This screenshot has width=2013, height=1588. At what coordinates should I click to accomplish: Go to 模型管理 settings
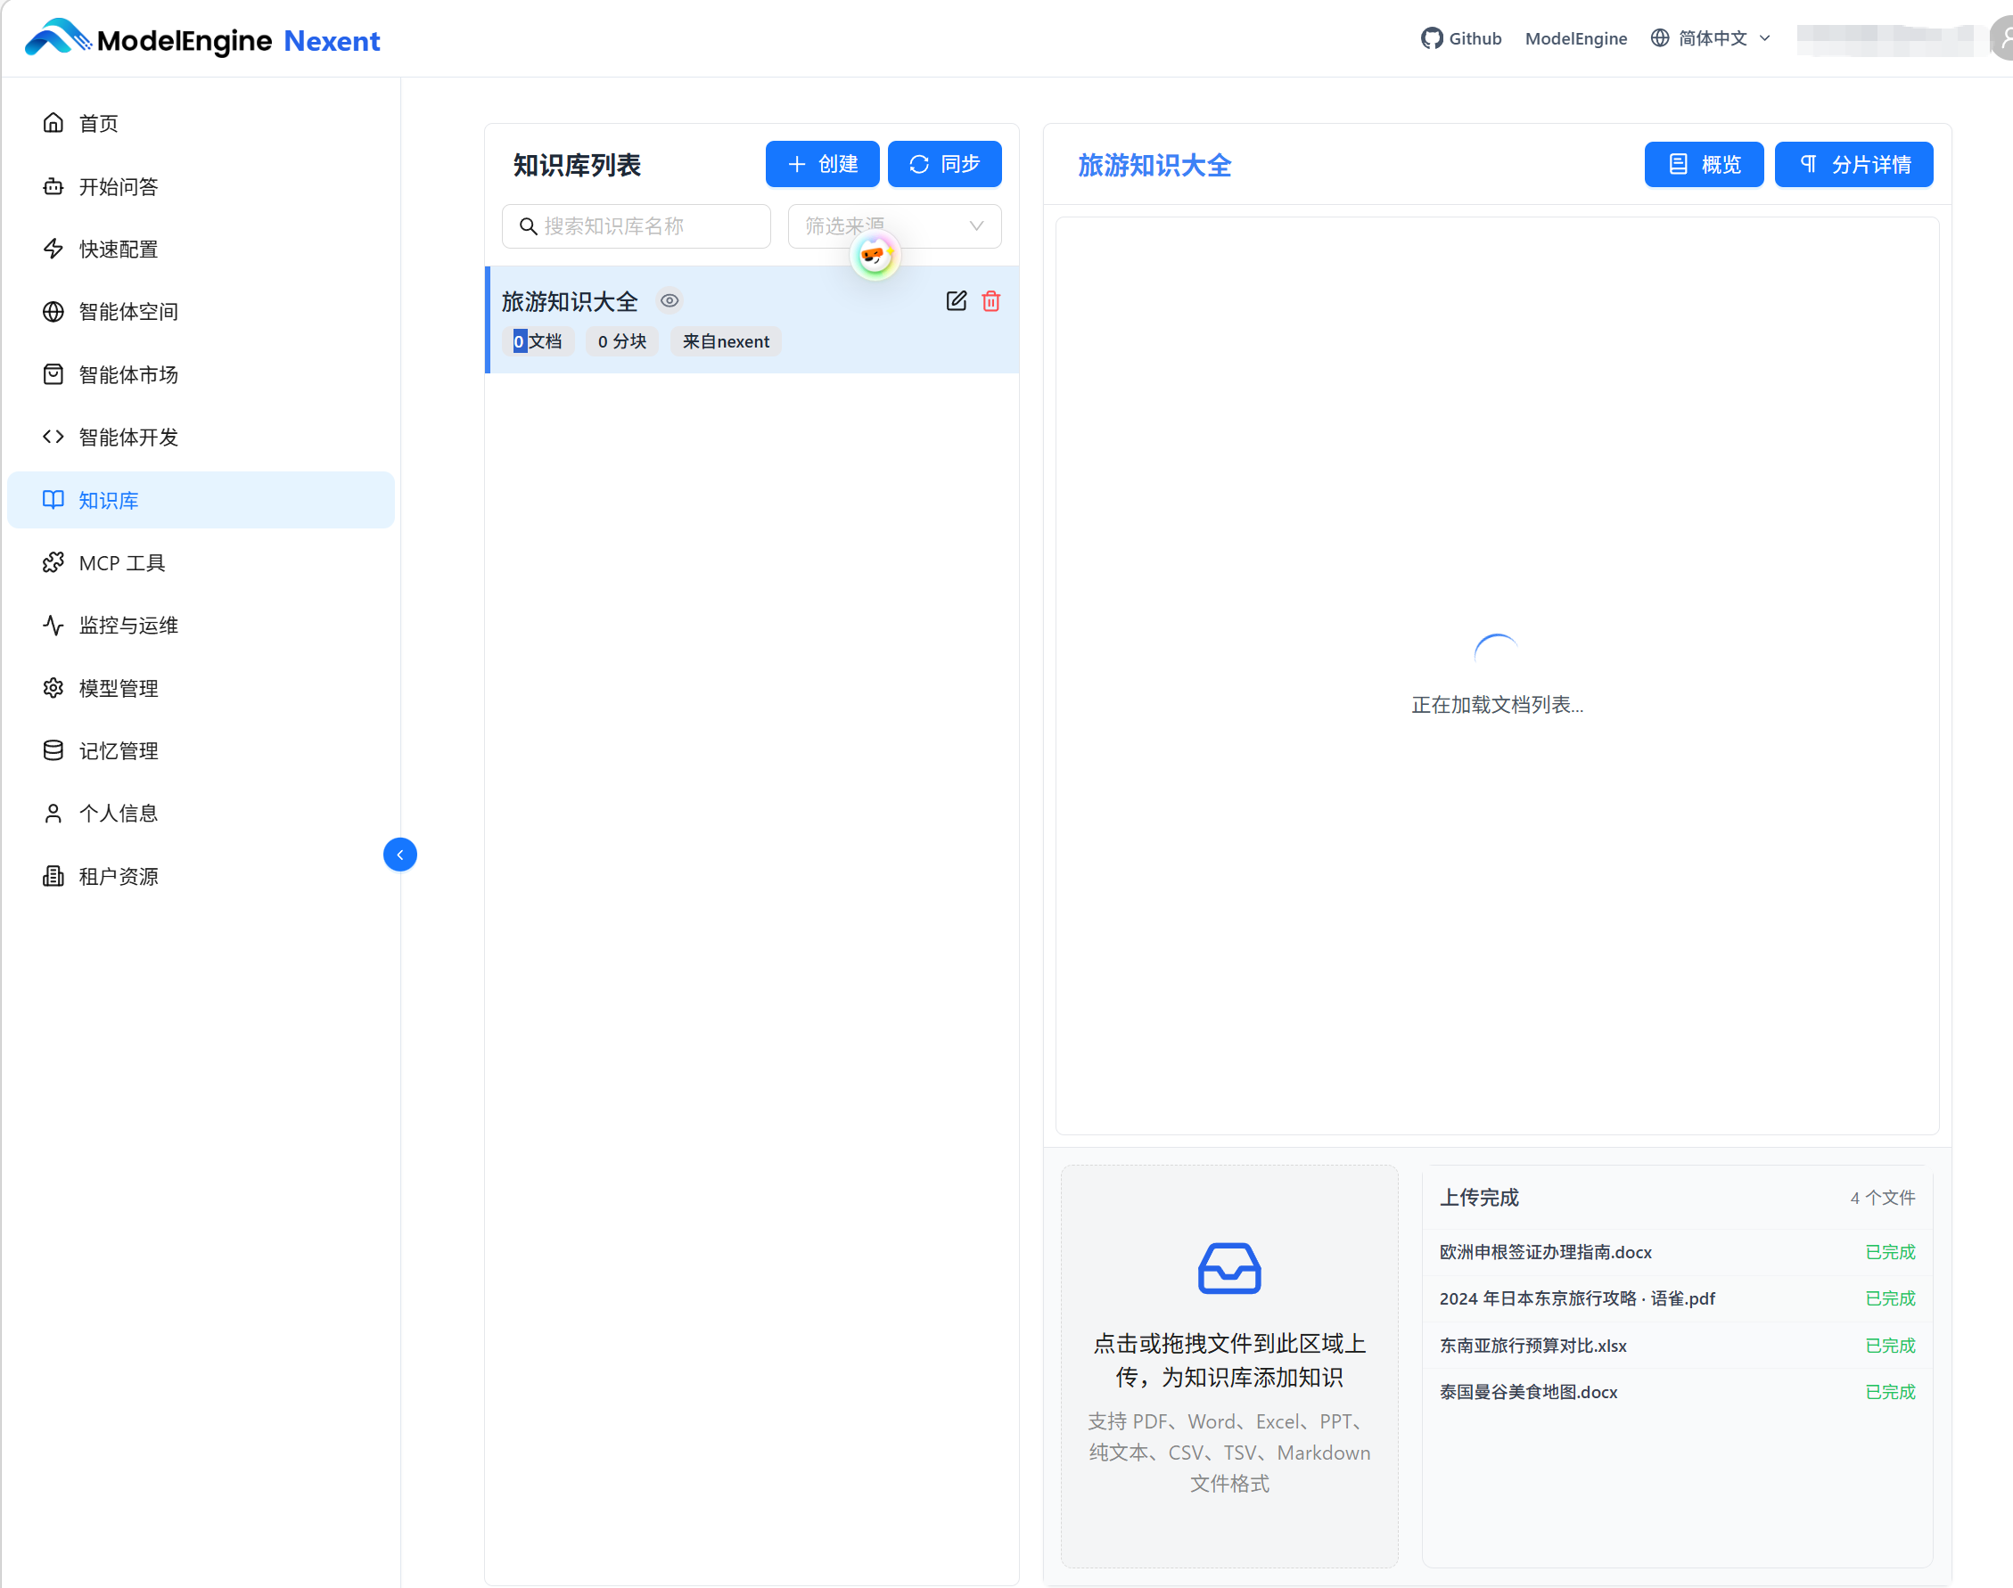click(119, 688)
